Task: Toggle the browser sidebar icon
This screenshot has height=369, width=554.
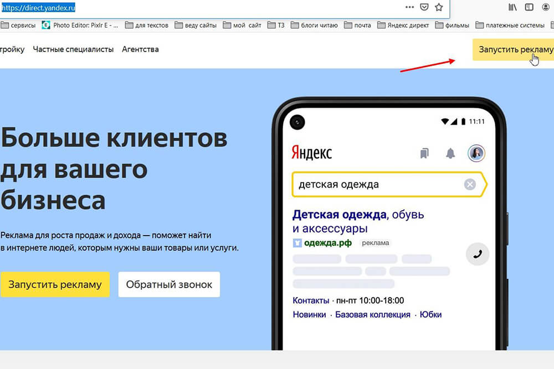Action: pyautogui.click(x=529, y=7)
